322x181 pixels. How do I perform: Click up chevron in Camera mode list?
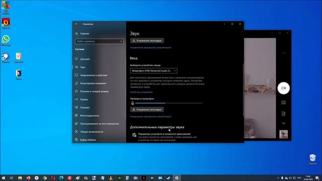point(283,53)
